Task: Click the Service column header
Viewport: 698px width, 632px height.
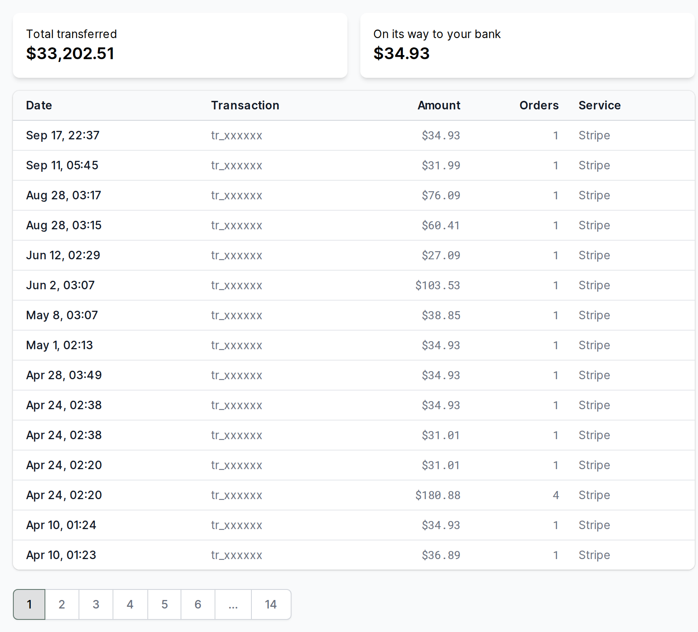Action: point(600,105)
